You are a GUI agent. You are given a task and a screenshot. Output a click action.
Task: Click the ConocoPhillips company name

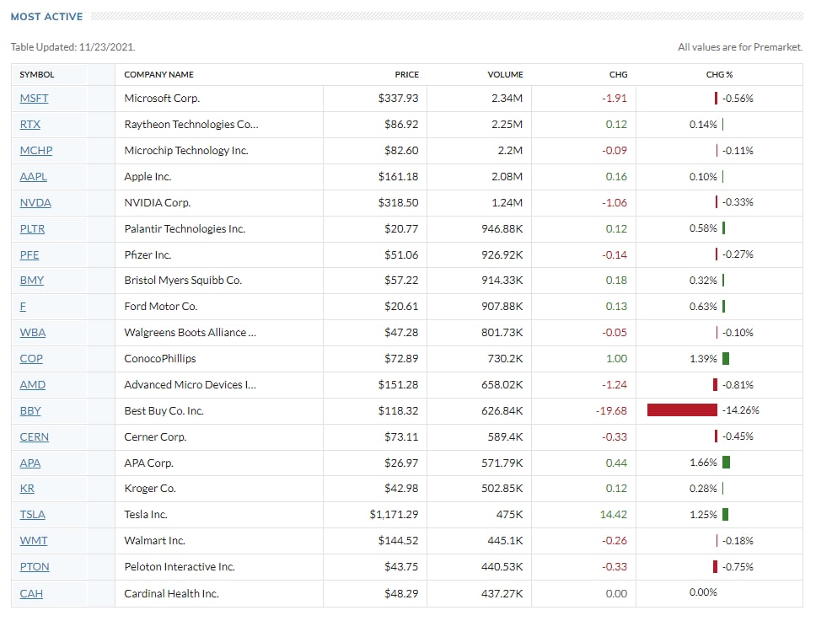point(160,358)
